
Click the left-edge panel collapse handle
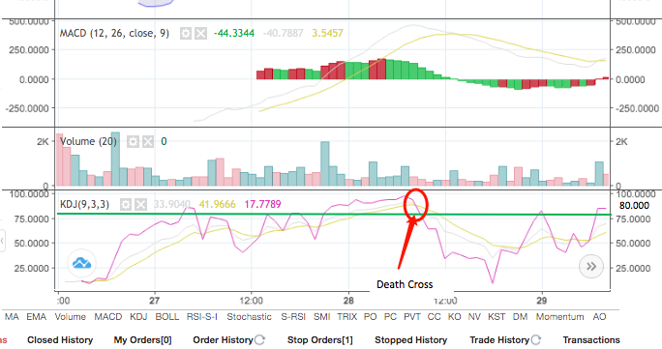[2, 241]
